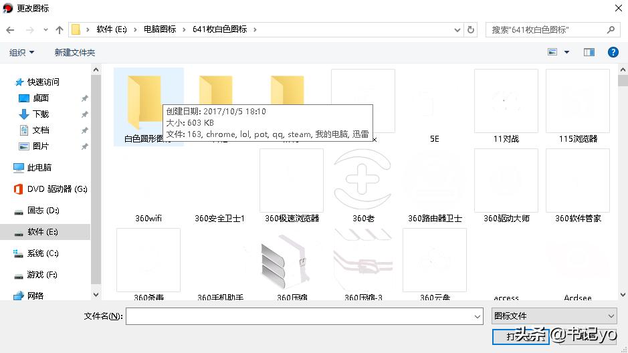Select 网络 in navigation pane

point(35,296)
